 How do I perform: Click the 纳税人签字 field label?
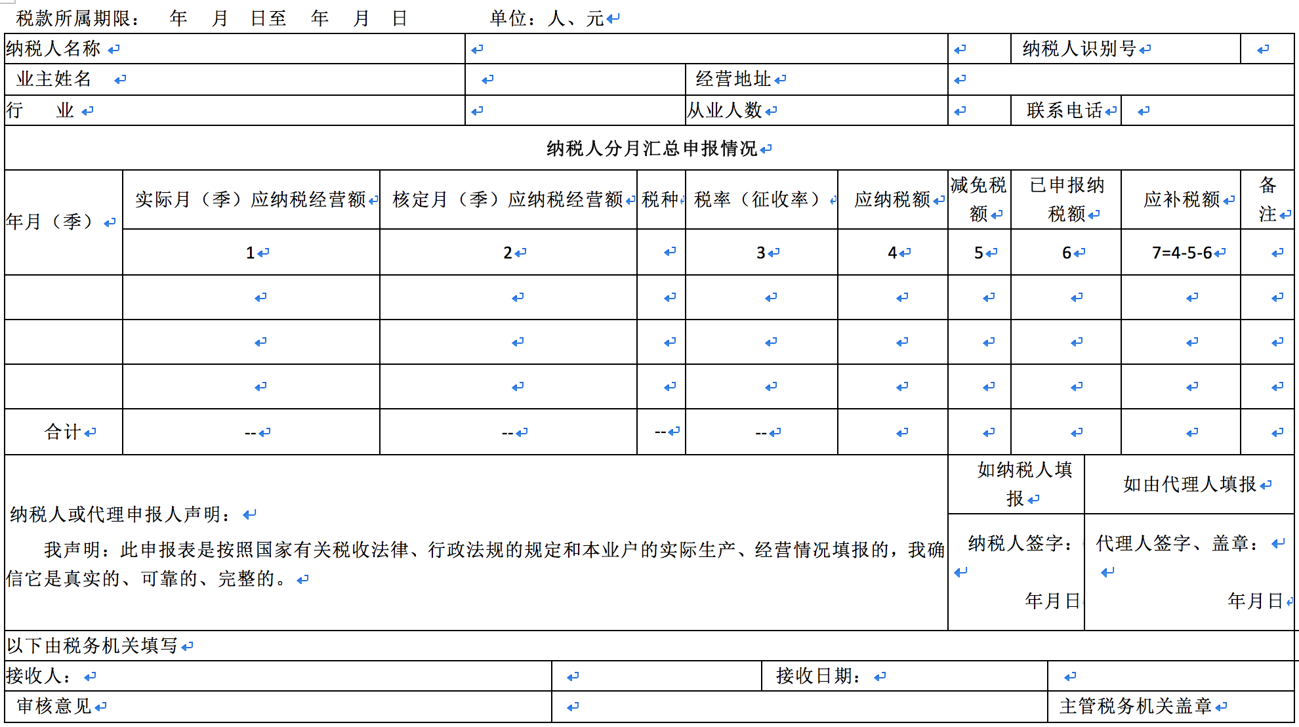tap(1020, 543)
